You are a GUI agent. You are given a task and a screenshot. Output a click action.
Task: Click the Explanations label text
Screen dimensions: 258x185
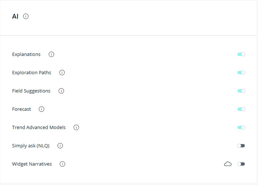click(26, 54)
